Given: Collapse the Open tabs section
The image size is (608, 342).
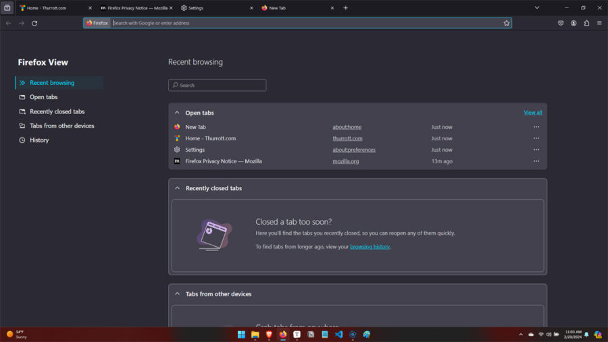Looking at the screenshot, I should (x=177, y=113).
